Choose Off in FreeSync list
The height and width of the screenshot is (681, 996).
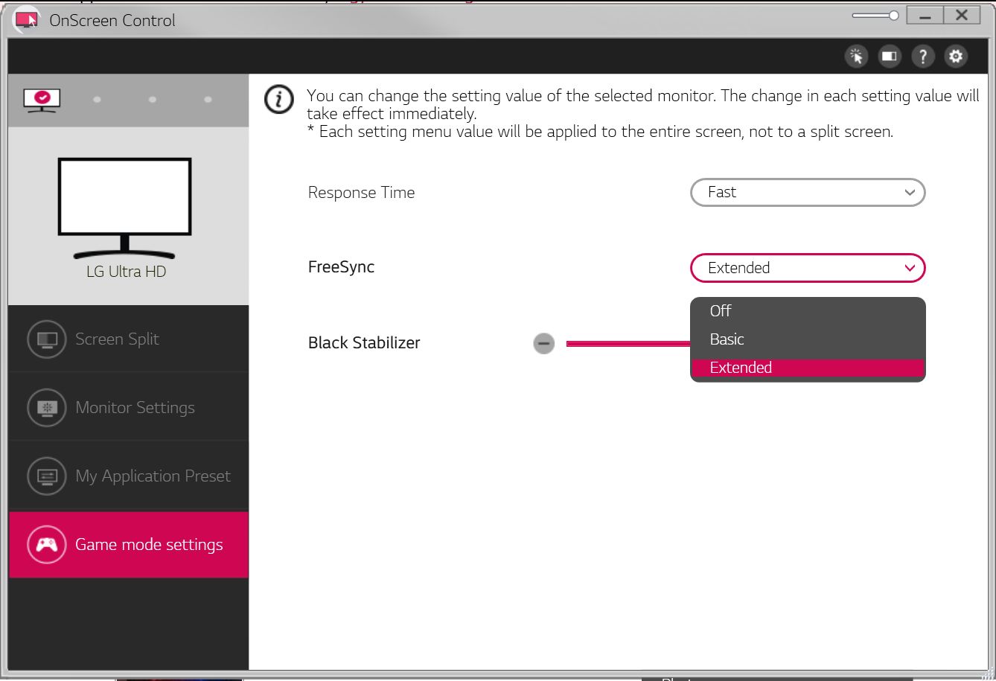pyautogui.click(x=808, y=311)
